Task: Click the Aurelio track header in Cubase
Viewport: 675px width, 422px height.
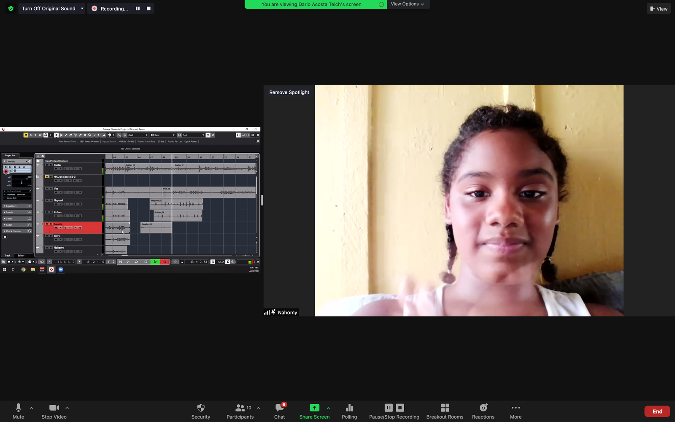Action: pos(73,224)
